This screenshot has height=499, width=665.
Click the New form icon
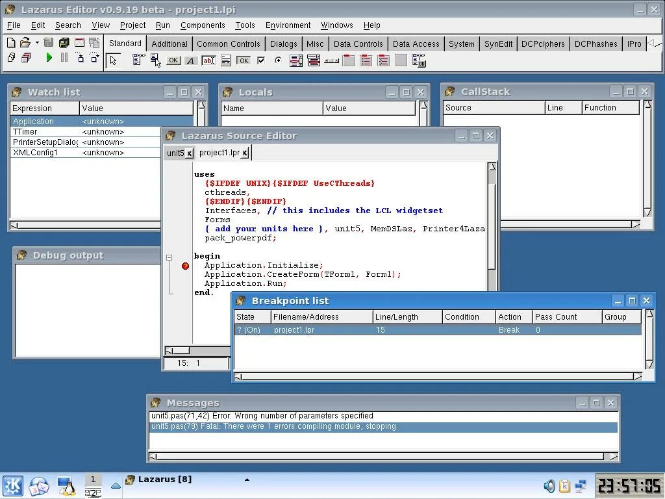coord(79,42)
